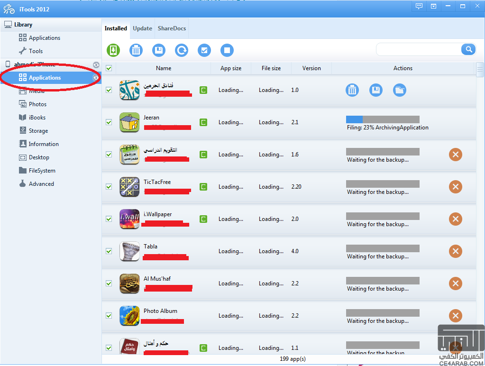Screen dimensions: 485x366
Task: Click inside the app search field
Action: point(419,49)
